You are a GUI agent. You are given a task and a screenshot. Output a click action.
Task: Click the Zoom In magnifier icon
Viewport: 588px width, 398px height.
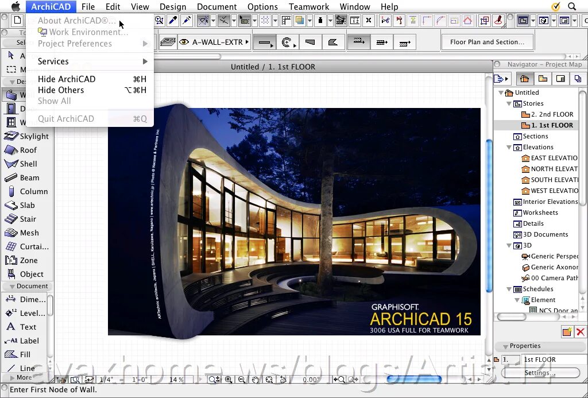(x=229, y=380)
